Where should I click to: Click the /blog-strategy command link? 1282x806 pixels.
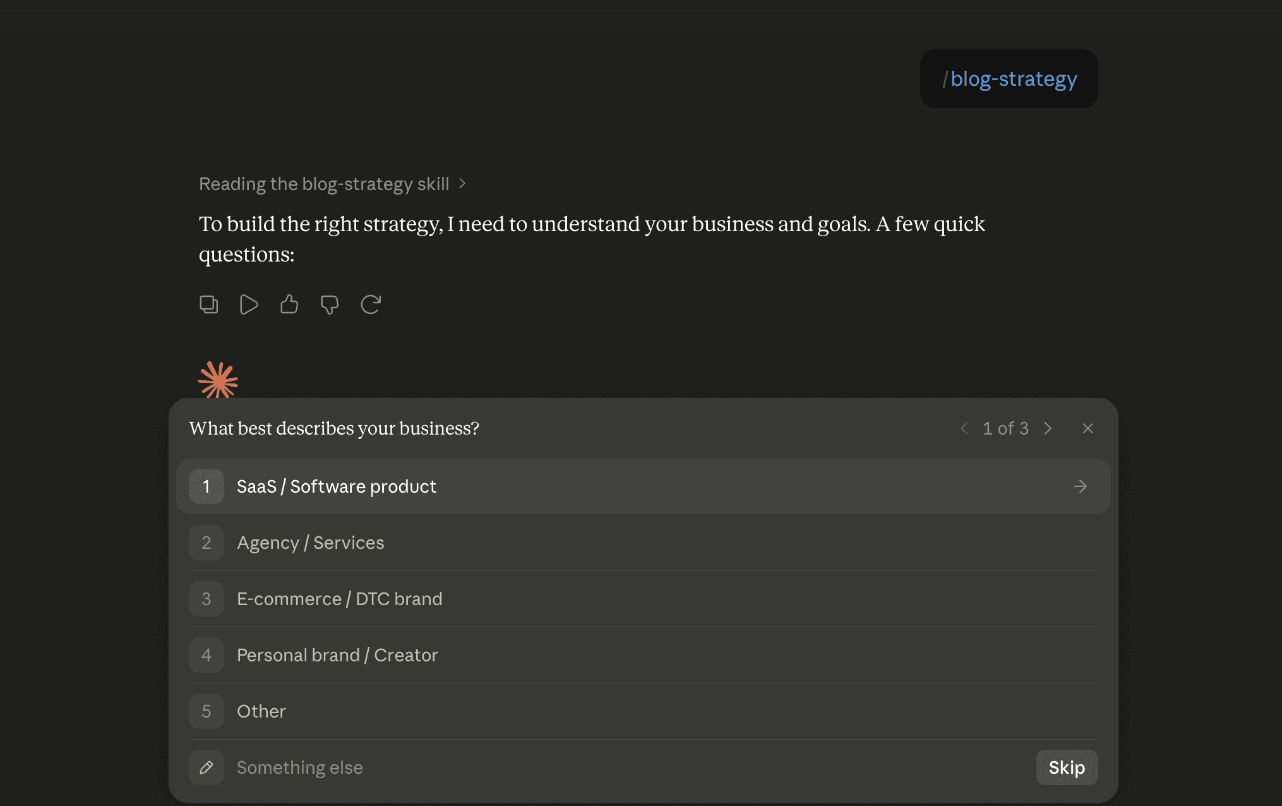1009,79
